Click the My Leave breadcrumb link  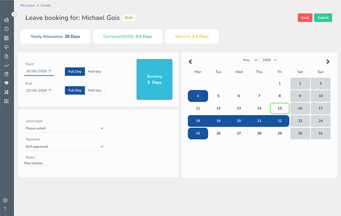pos(28,5)
